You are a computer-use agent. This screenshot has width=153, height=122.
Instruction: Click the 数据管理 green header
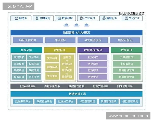(x=127, y=50)
